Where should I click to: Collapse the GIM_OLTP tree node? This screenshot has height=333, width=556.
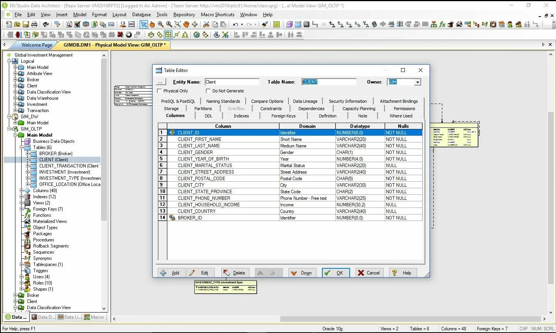pos(9,129)
